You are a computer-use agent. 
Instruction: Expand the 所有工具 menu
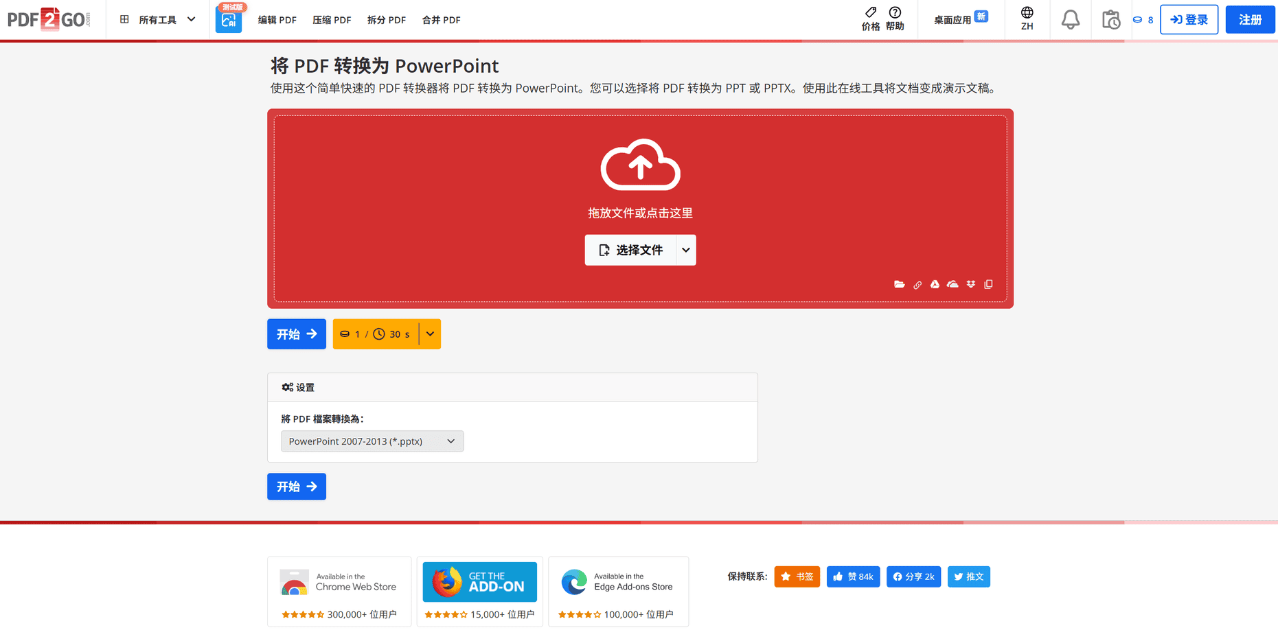[157, 20]
